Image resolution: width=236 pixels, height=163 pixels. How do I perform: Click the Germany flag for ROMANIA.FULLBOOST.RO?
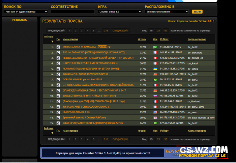click(x=155, y=74)
